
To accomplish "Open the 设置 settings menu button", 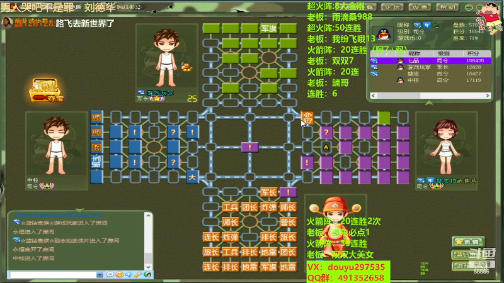I will pyautogui.click(x=420, y=7).
